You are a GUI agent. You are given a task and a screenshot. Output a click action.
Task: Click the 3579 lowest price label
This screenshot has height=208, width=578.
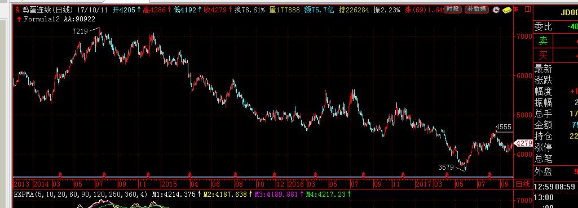tap(445, 167)
